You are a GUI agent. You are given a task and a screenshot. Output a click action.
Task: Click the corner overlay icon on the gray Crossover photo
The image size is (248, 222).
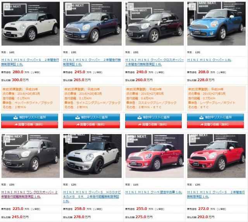[x=7, y=139]
